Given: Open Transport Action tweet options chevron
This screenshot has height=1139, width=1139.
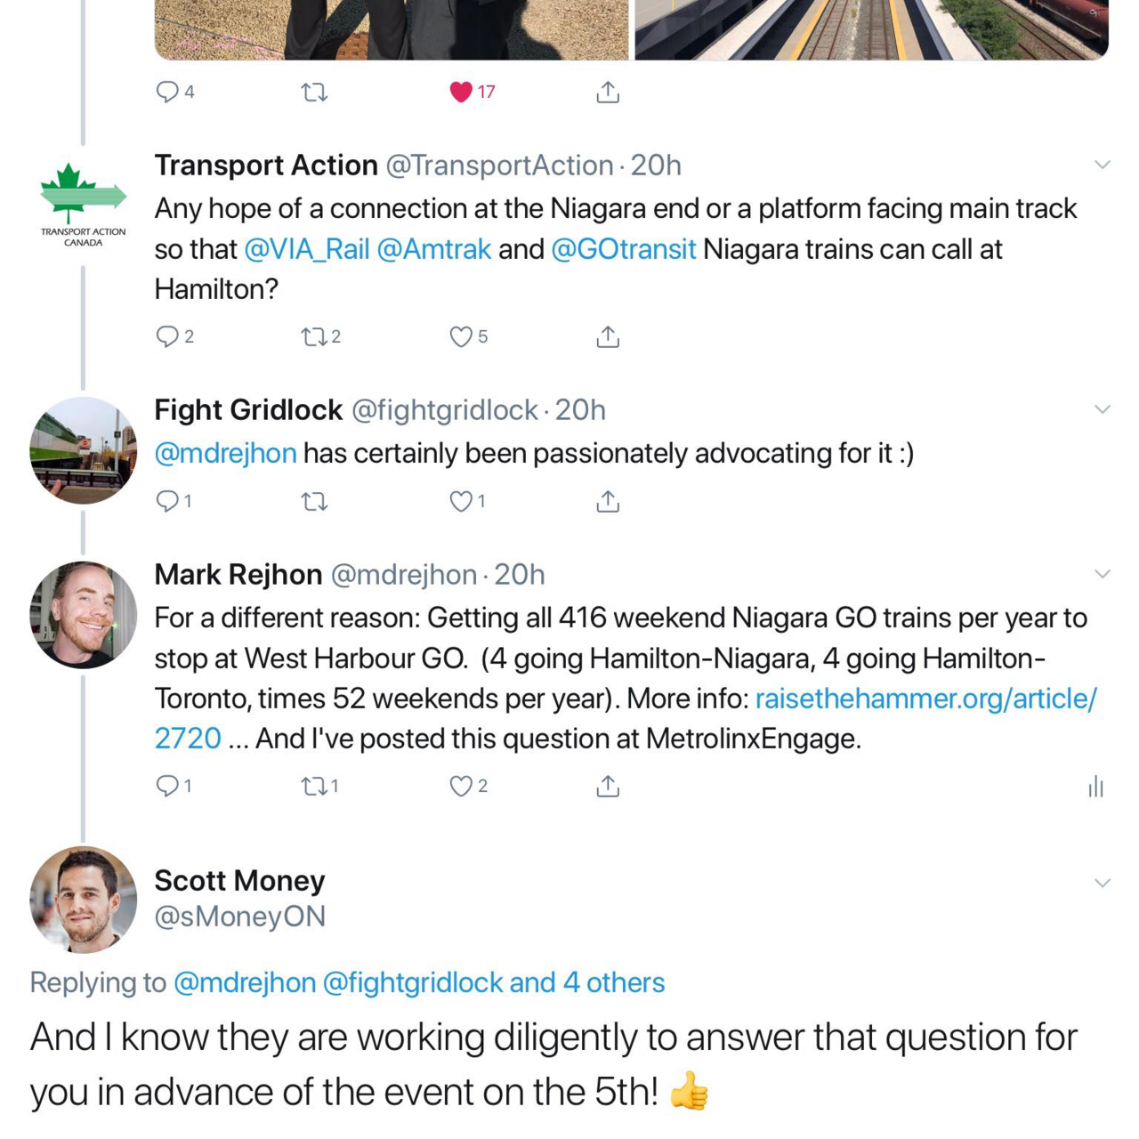Looking at the screenshot, I should [1103, 165].
